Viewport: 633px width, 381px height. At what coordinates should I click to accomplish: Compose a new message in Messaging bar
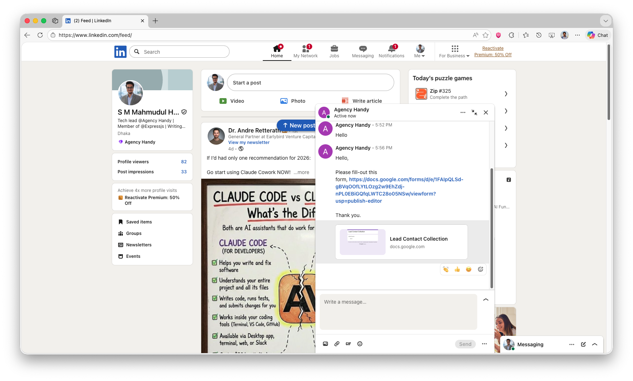pos(583,344)
